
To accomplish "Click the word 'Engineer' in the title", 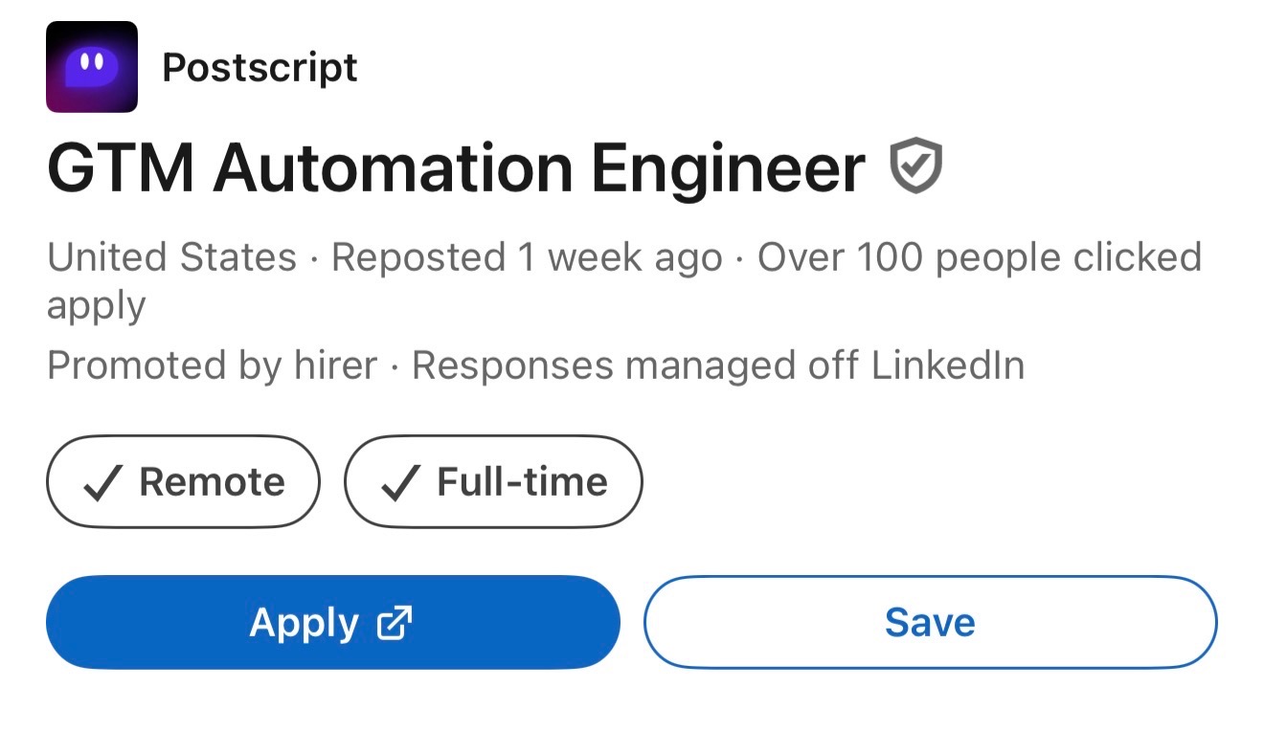I will [x=729, y=168].
